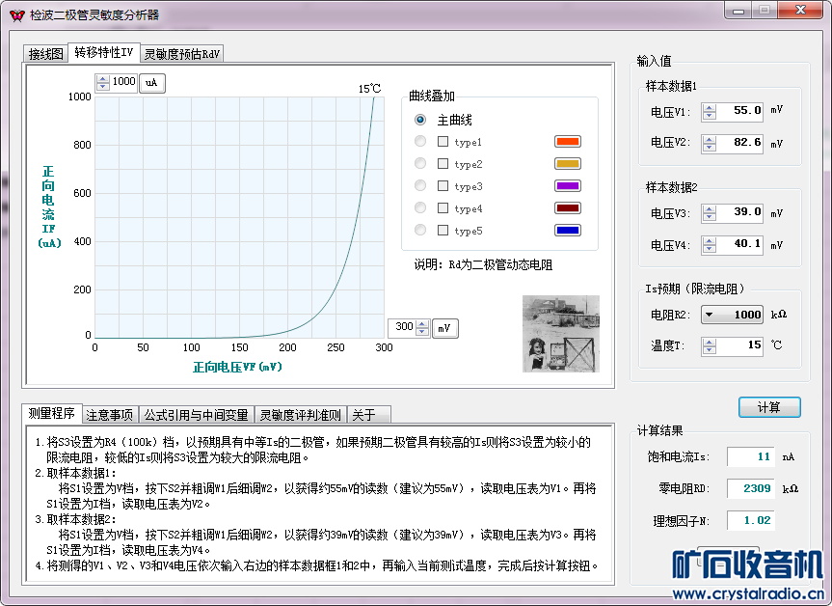Select the radio button beside type3

420,185
